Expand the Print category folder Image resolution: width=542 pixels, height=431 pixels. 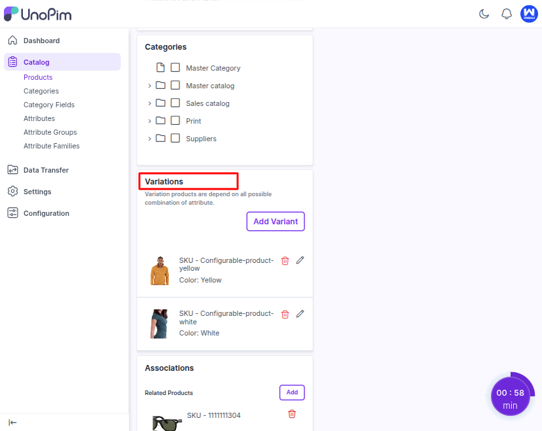149,121
